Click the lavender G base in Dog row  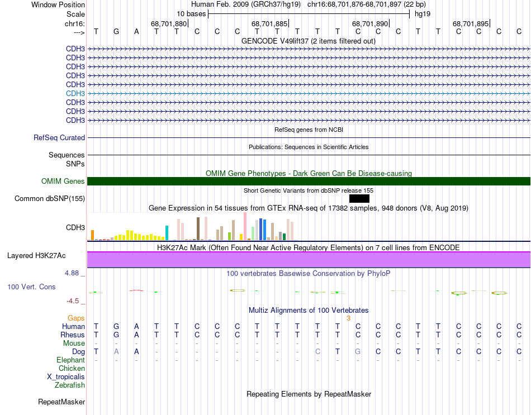click(358, 352)
